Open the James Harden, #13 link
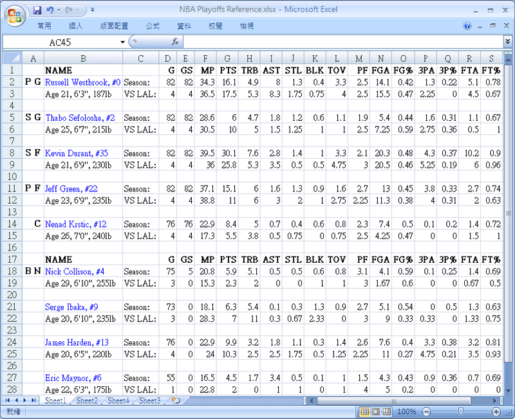 (77, 342)
